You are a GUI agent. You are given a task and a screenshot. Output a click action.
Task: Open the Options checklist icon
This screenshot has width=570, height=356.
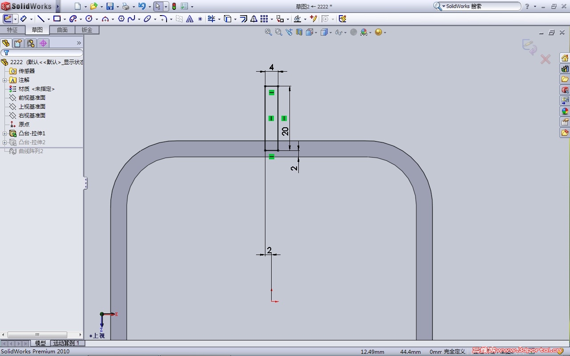click(x=184, y=6)
